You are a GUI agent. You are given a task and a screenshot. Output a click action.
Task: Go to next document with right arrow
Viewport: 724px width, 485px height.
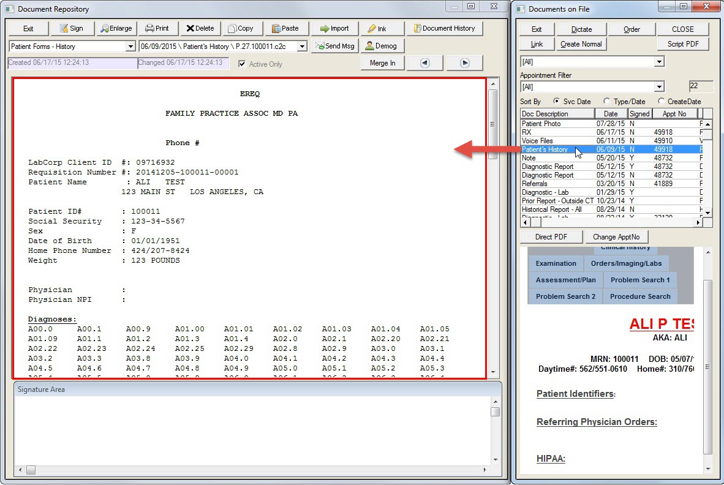tap(464, 63)
